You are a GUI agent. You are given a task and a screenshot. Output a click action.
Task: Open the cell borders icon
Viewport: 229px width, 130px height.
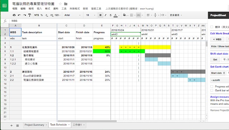click(132, 15)
